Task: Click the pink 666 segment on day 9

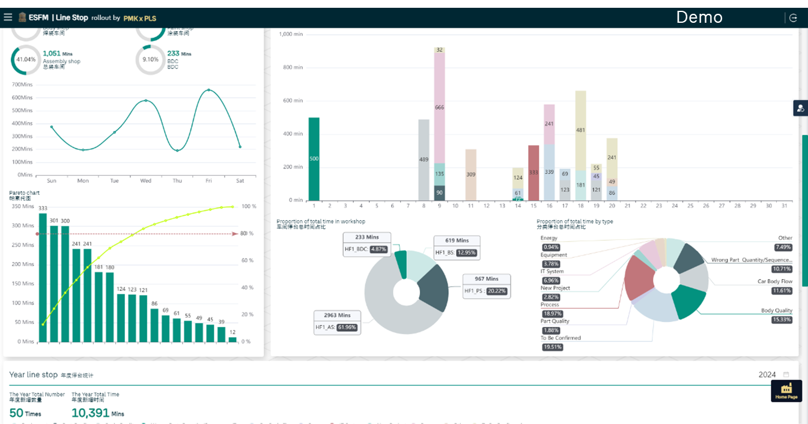Action: 439,108
